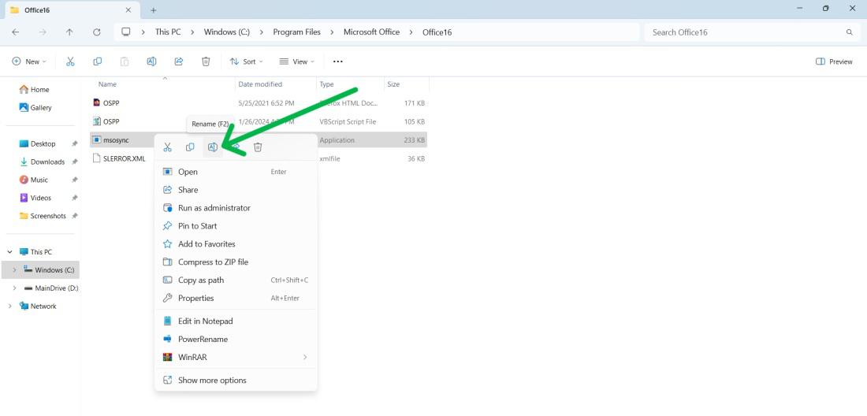Choose Share from the context menu
The image size is (867, 416).
pos(236,190)
